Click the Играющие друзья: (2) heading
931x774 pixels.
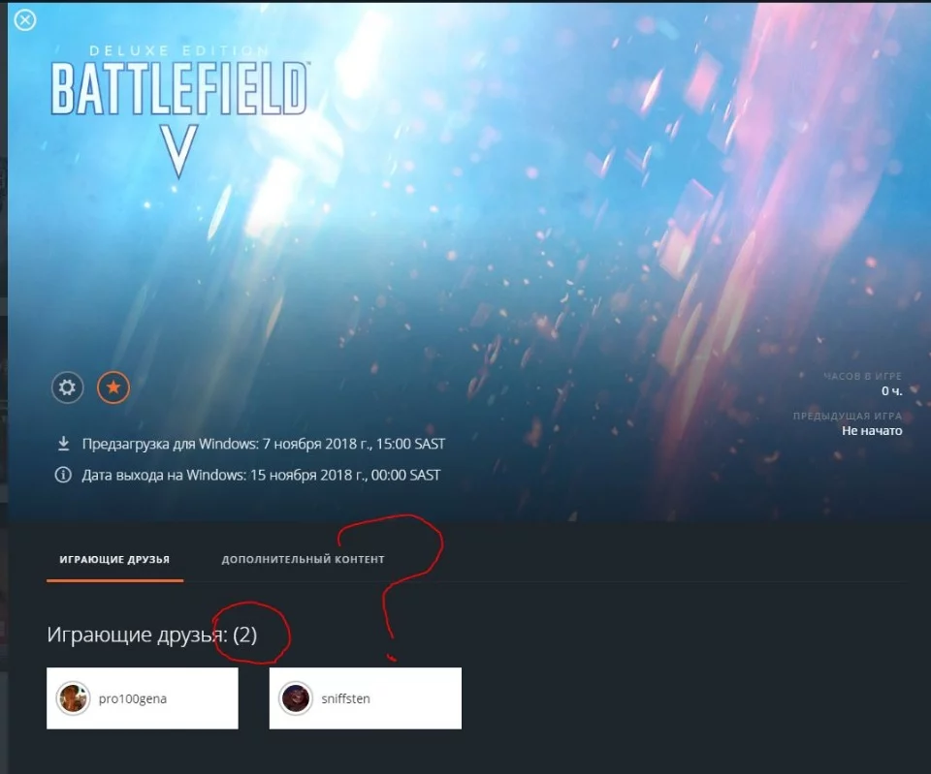tap(152, 635)
